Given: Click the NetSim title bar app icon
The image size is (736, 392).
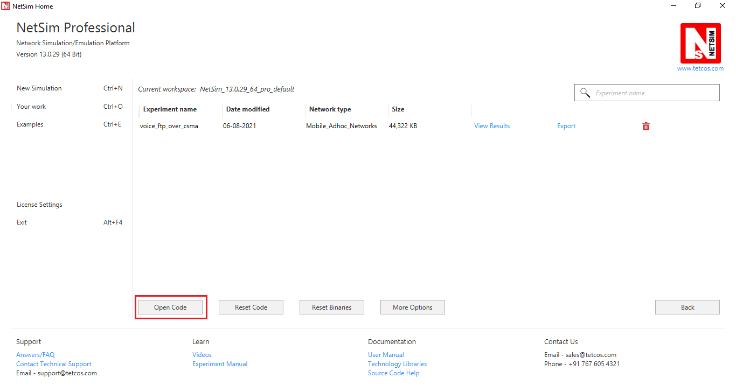Looking at the screenshot, I should click(5, 6).
